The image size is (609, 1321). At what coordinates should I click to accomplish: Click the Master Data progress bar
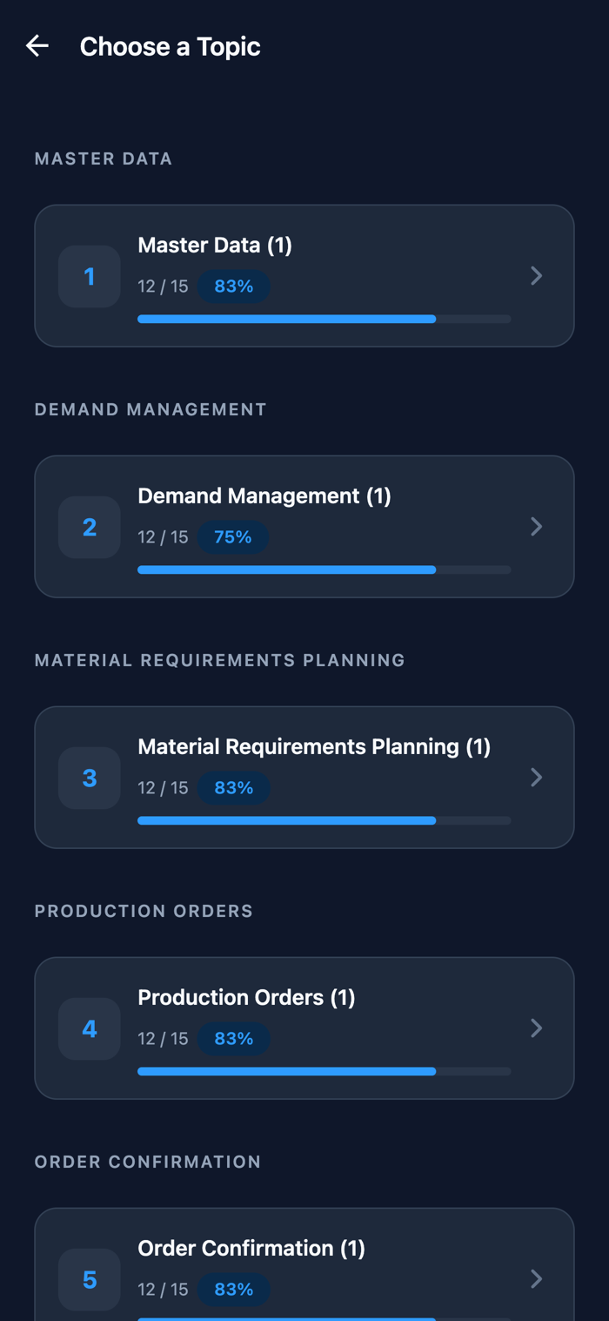pos(324,320)
